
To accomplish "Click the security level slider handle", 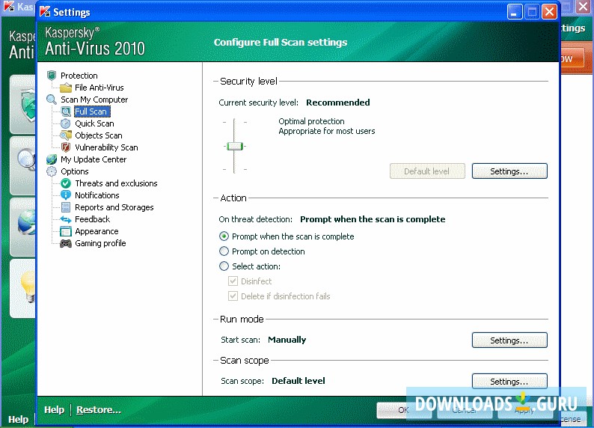I will [235, 146].
